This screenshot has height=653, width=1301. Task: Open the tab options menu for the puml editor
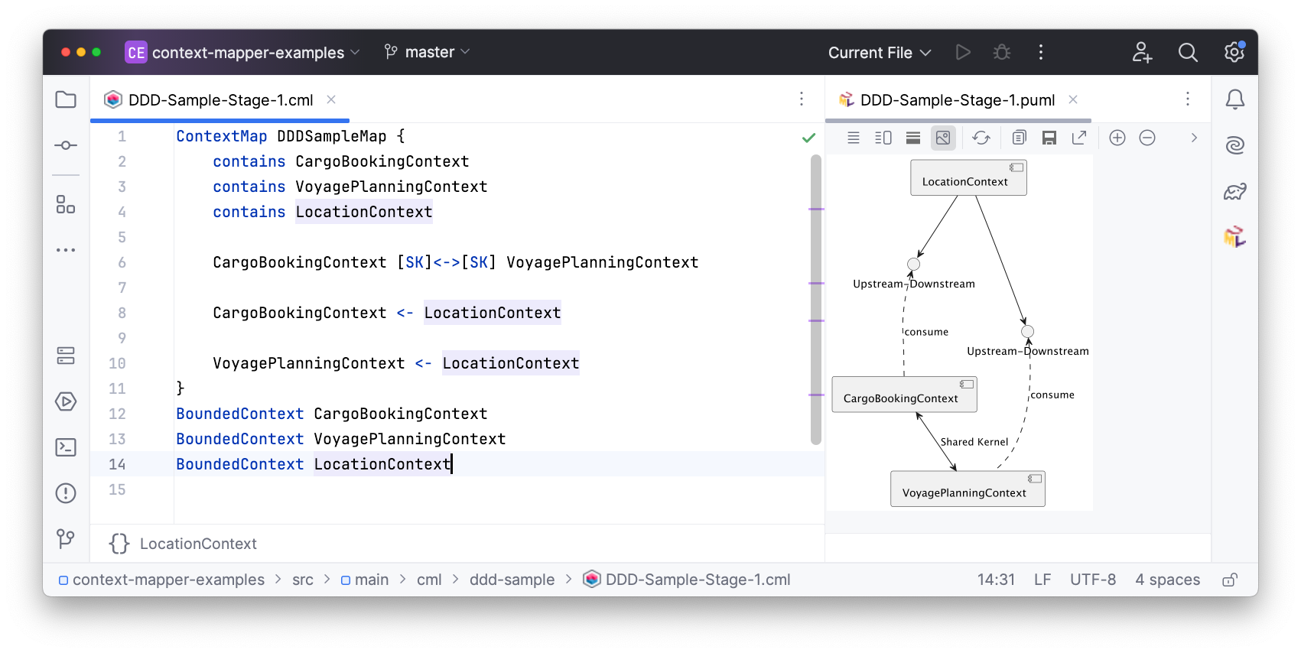(x=1188, y=99)
